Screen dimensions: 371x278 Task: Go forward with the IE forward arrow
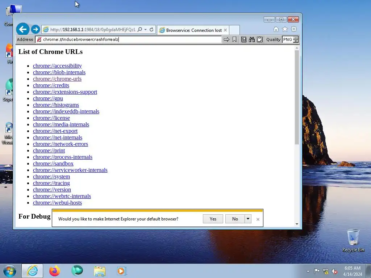(36, 29)
